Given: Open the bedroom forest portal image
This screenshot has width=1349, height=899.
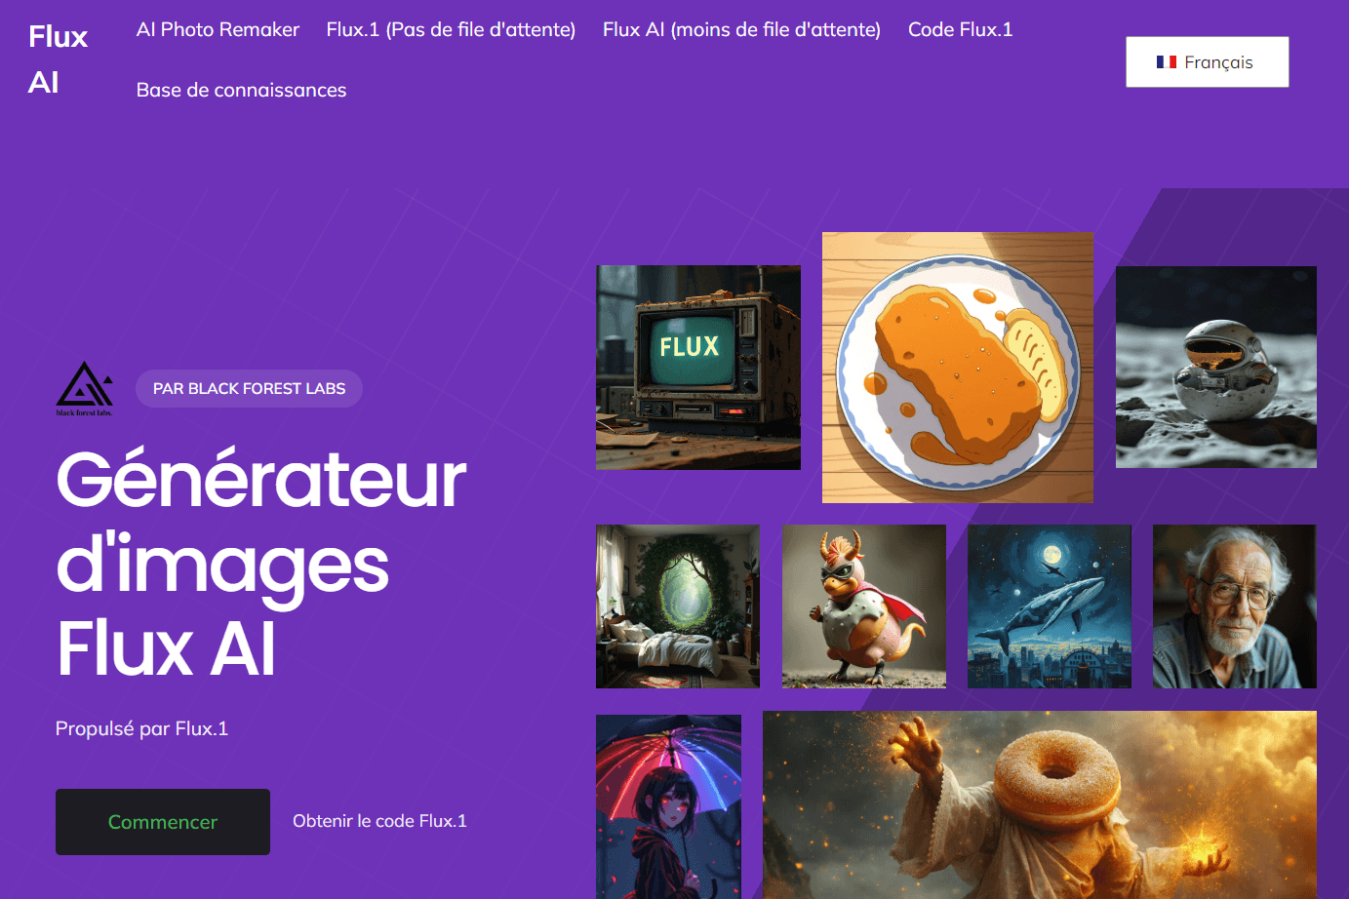Looking at the screenshot, I should point(678,606).
